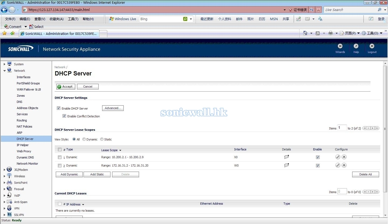This screenshot has width=388, height=224.
Task: Delete the 10.200.2.1 lease scope X icon
Action: click(x=344, y=157)
